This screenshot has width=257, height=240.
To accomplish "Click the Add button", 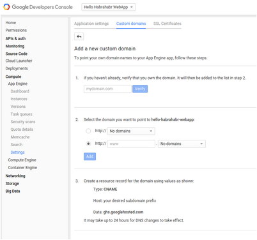I will tap(90, 156).
